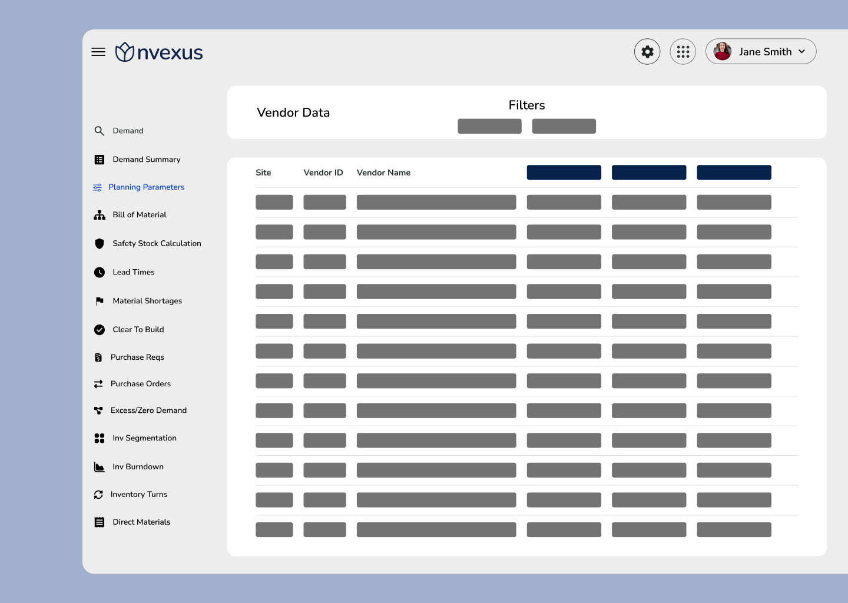Viewport: 848px width, 603px height.
Task: Click the Purchase Reqs document icon
Action: pos(98,357)
